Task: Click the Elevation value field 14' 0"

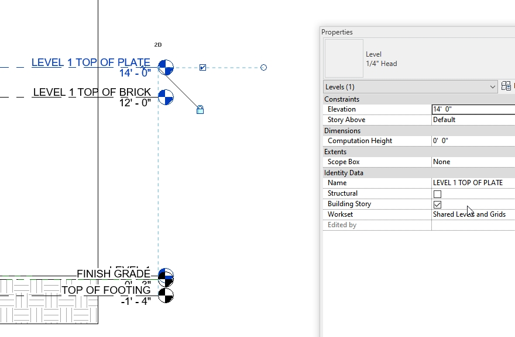Action: [473, 109]
